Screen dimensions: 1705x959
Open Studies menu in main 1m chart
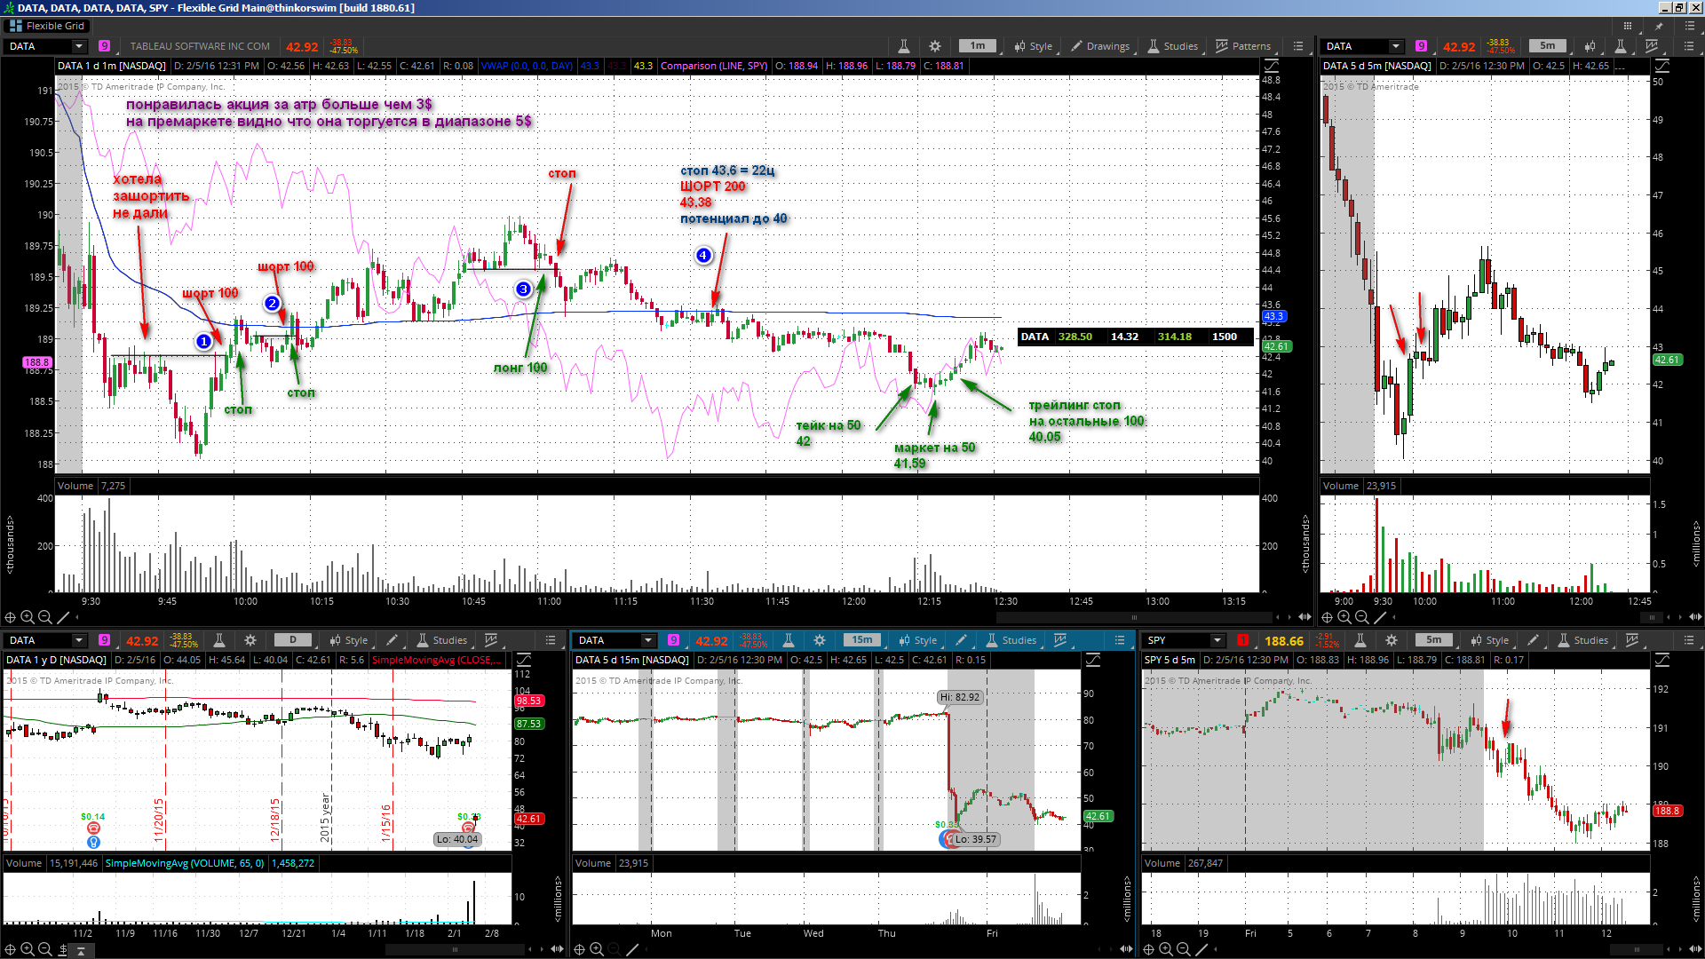click(x=1173, y=46)
